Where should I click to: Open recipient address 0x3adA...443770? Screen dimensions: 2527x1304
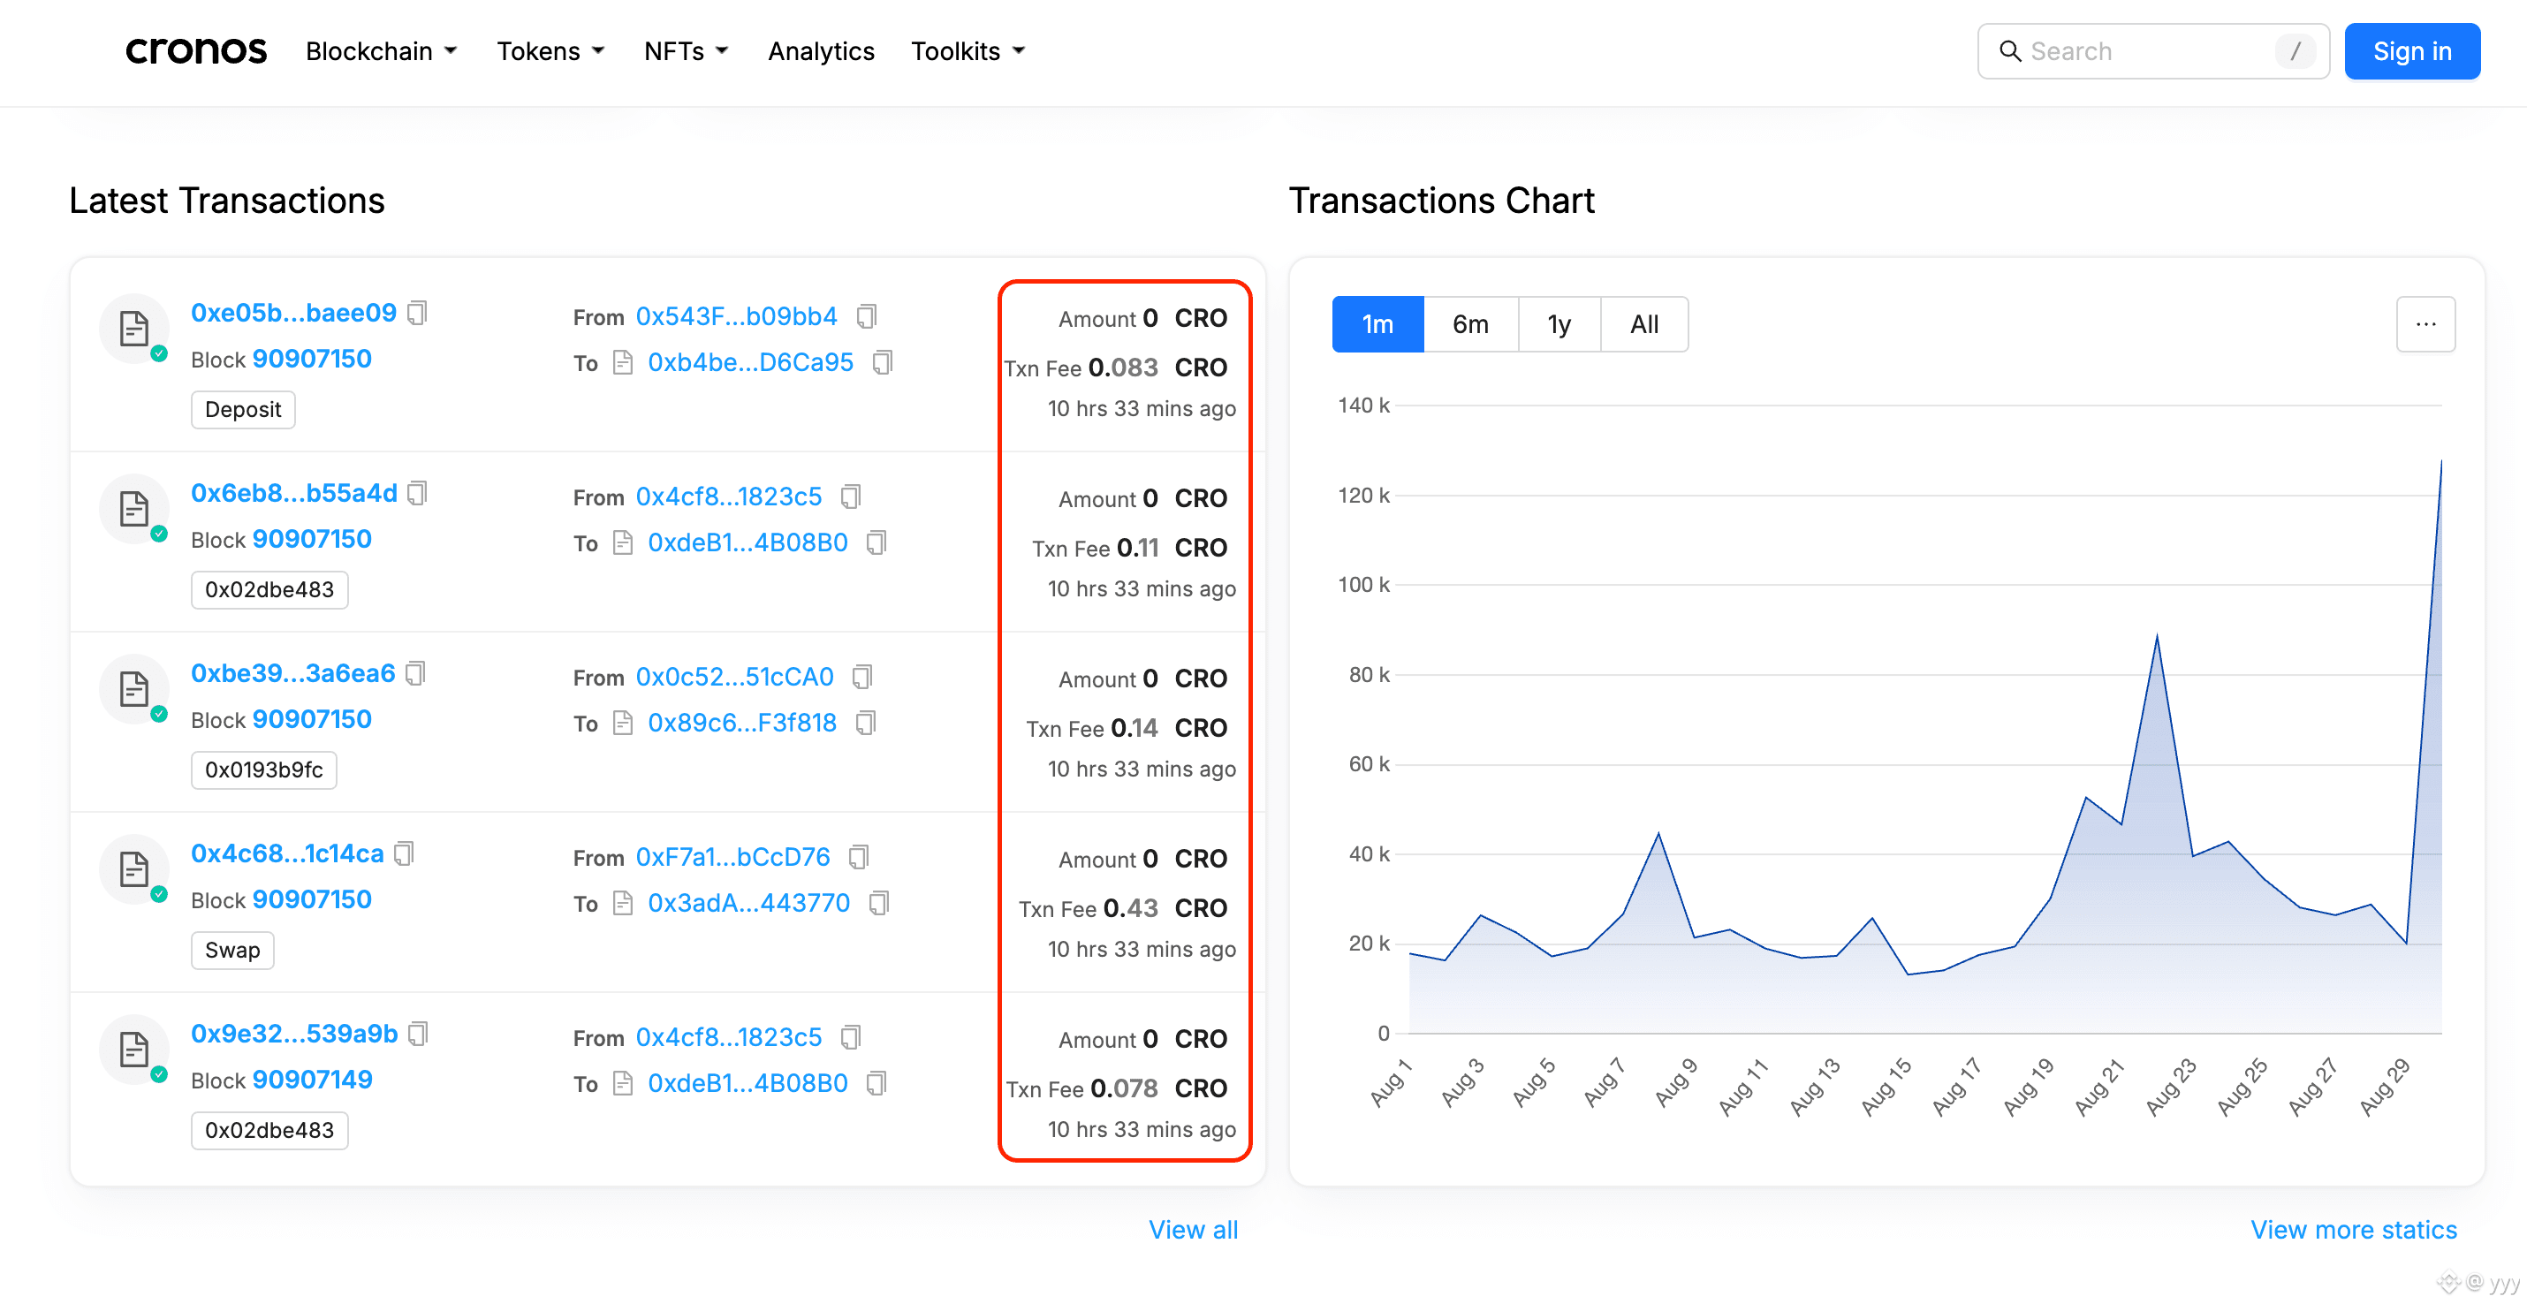pos(748,903)
